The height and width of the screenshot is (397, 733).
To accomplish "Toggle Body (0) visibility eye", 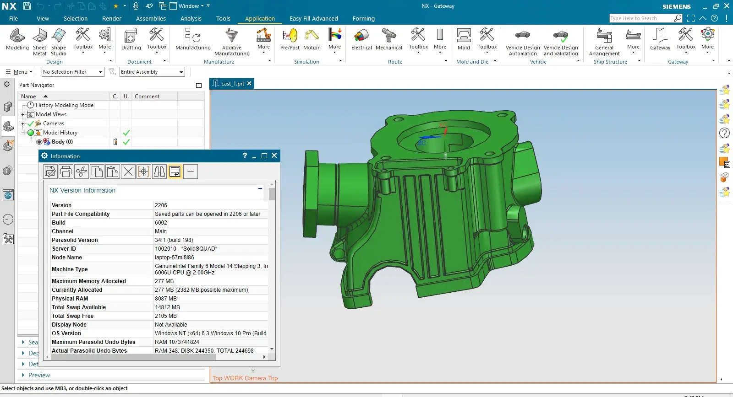I will coord(39,142).
